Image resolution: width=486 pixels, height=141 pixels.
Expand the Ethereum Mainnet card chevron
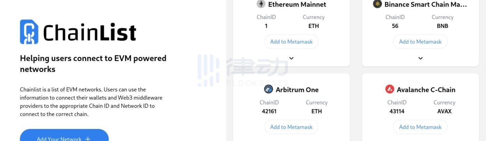click(x=291, y=58)
